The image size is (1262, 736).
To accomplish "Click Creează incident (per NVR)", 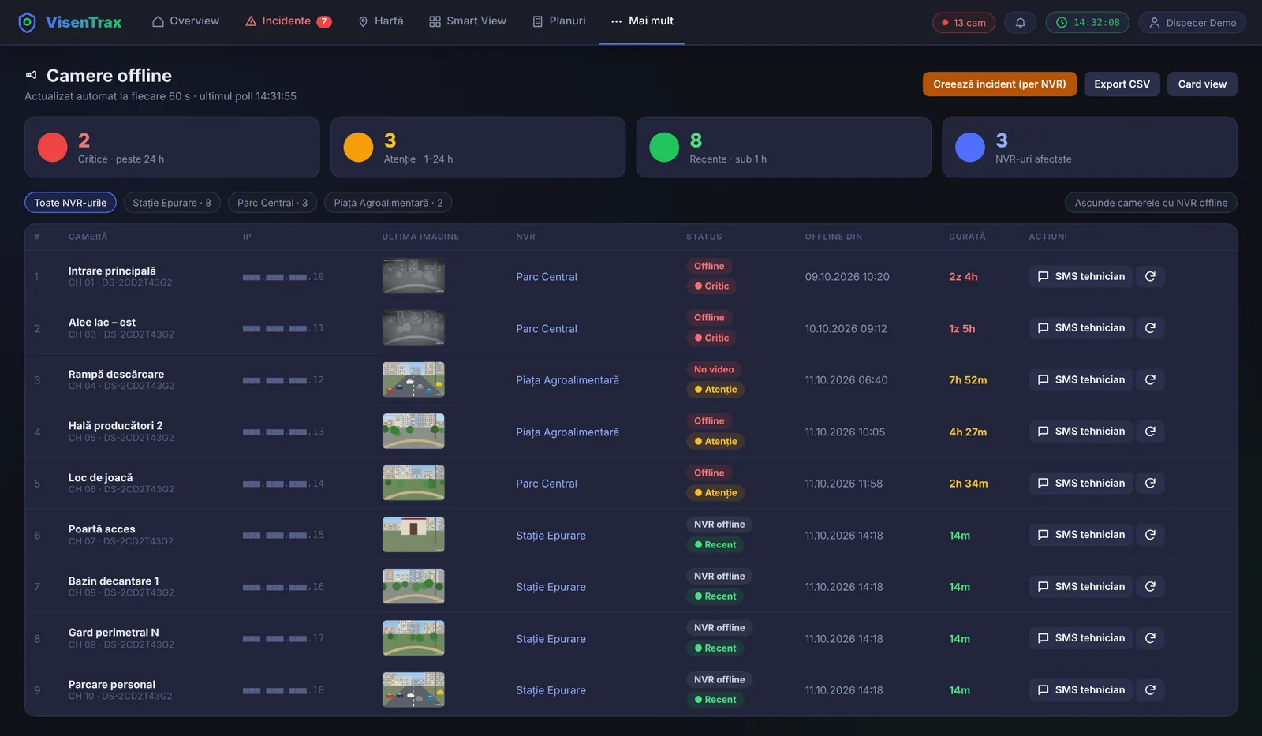I will click(999, 84).
